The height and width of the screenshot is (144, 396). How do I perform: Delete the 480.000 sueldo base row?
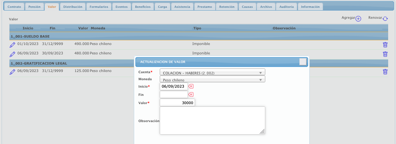tap(385, 54)
